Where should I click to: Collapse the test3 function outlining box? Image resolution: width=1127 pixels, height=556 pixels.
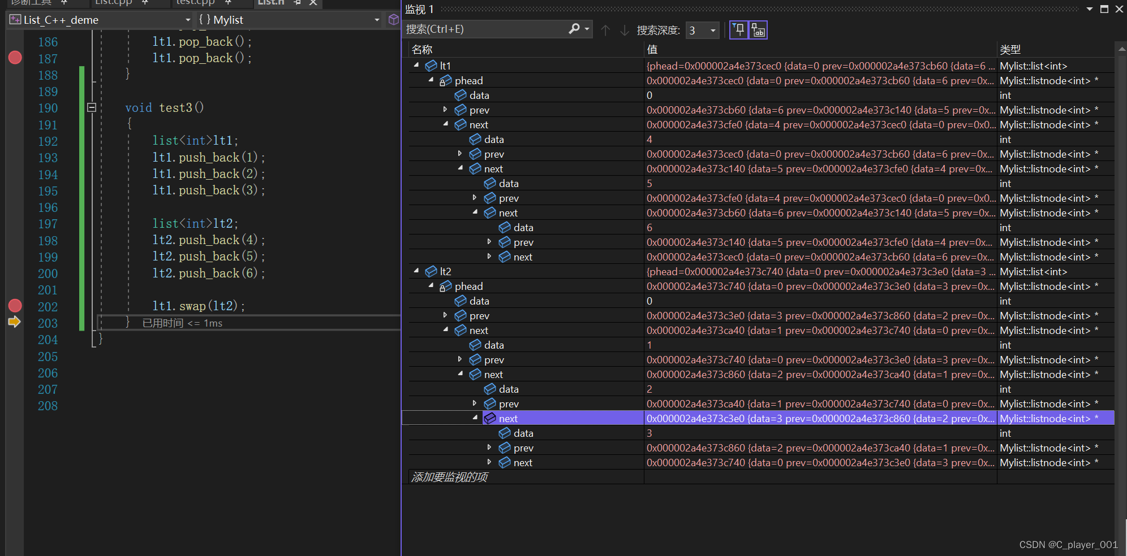point(92,107)
